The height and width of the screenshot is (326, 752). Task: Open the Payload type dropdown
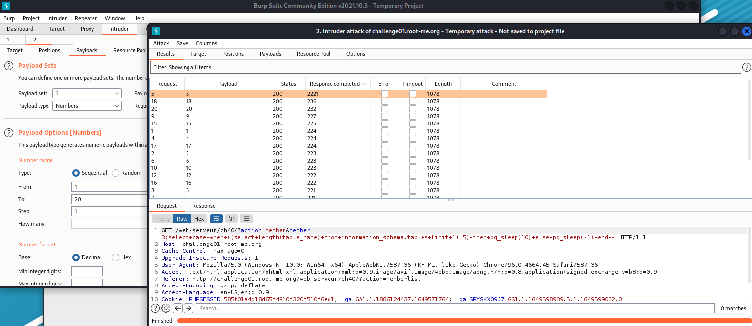[x=87, y=106]
